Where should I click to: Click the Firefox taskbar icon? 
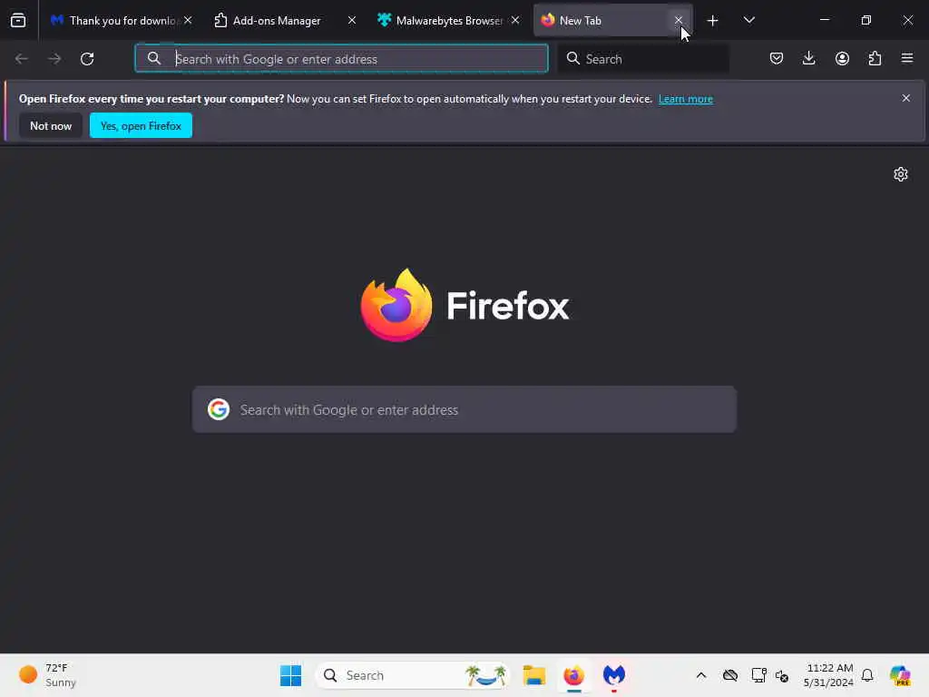tap(573, 675)
